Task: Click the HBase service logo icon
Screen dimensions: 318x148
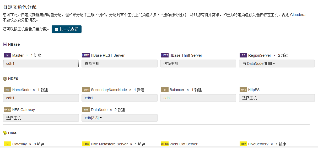Action: click(x=5, y=44)
